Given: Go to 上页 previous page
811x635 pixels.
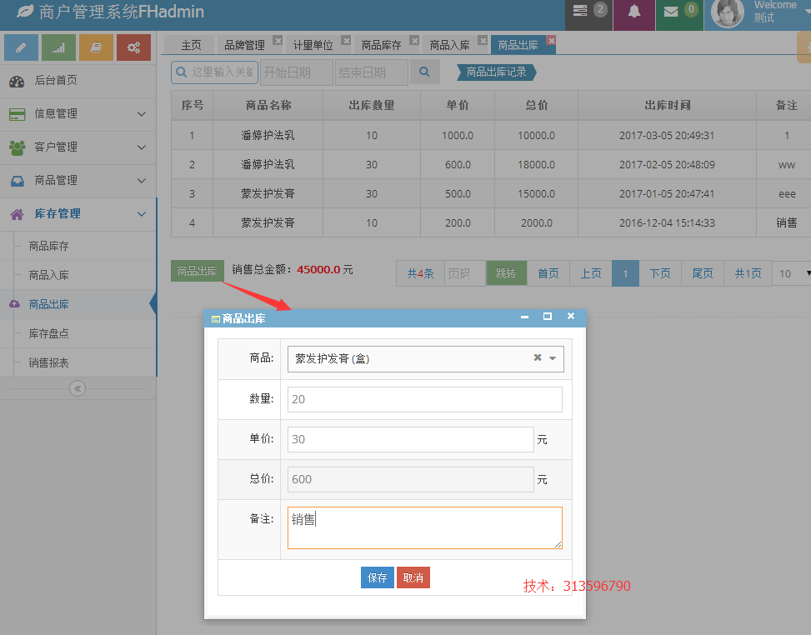Looking at the screenshot, I should (x=591, y=273).
